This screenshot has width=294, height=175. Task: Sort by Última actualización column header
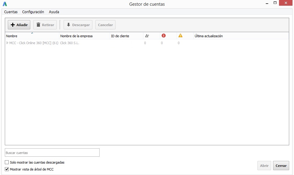(x=208, y=36)
